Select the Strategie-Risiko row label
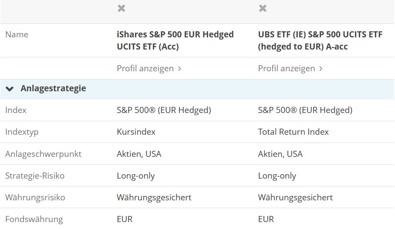 tap(35, 176)
